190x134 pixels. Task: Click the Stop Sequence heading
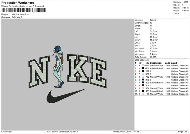click(x=142, y=60)
